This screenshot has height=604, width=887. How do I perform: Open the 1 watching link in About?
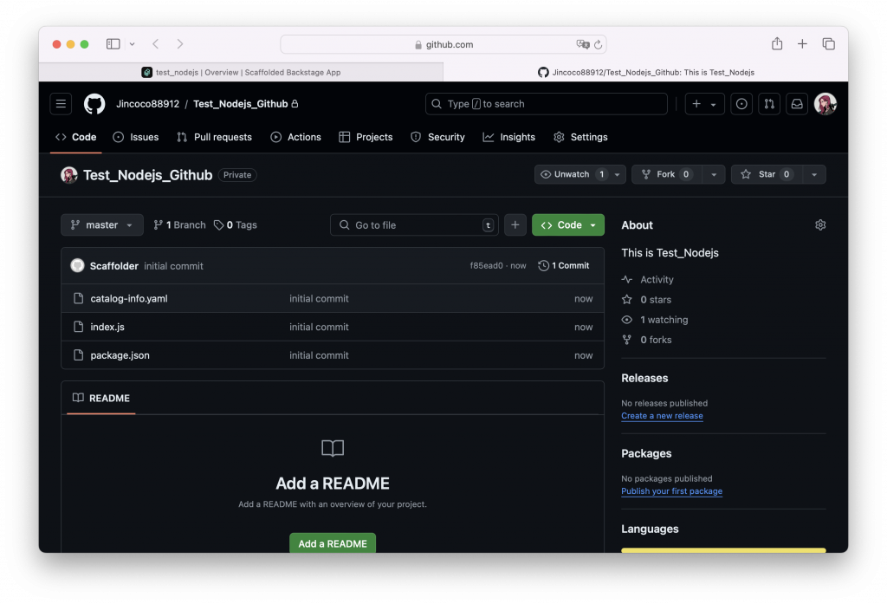pyautogui.click(x=664, y=320)
